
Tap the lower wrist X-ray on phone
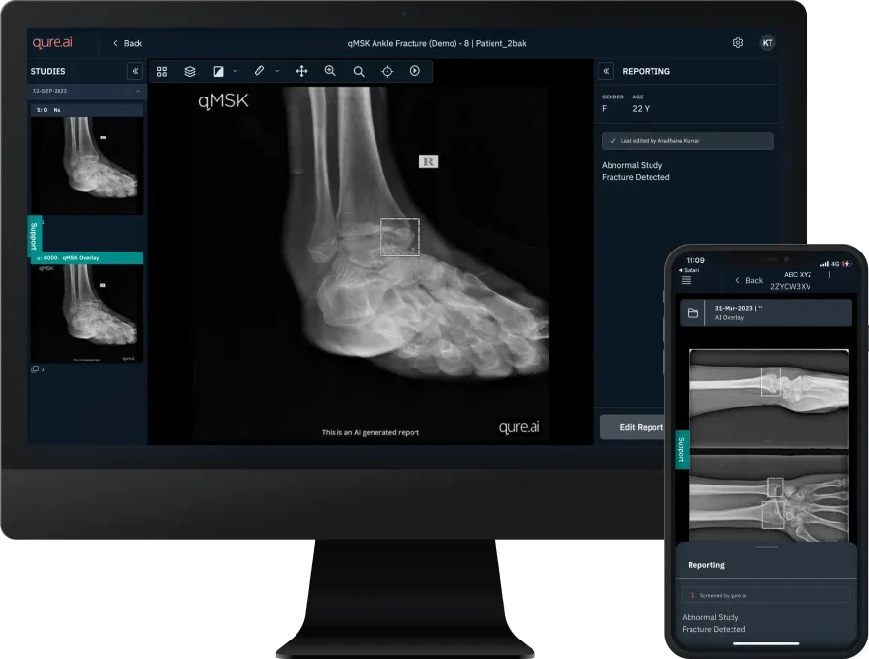769,499
